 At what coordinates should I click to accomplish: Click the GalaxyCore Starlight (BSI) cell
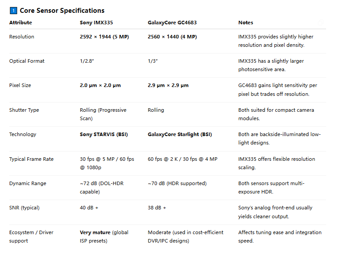(180, 134)
